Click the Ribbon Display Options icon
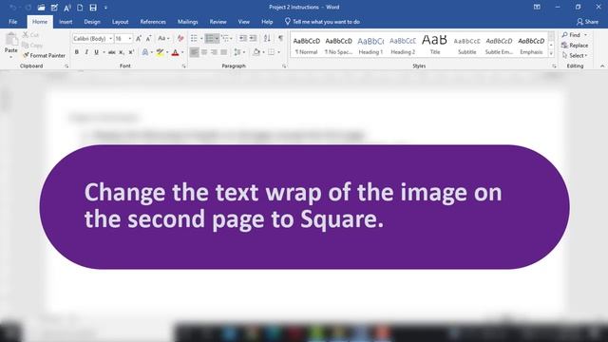The height and width of the screenshot is (342, 608). [x=537, y=7]
